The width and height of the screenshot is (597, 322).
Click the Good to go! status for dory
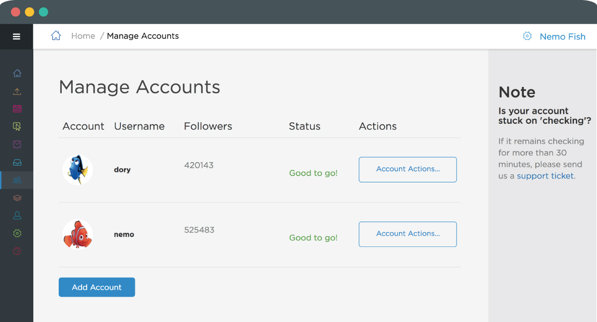(313, 173)
